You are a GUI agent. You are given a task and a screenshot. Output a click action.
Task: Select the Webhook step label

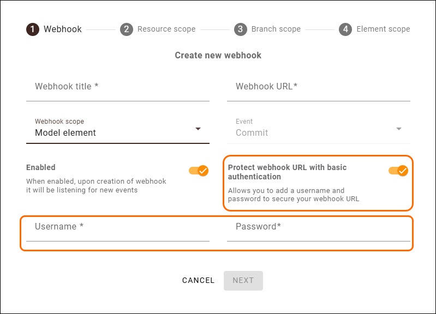point(63,29)
